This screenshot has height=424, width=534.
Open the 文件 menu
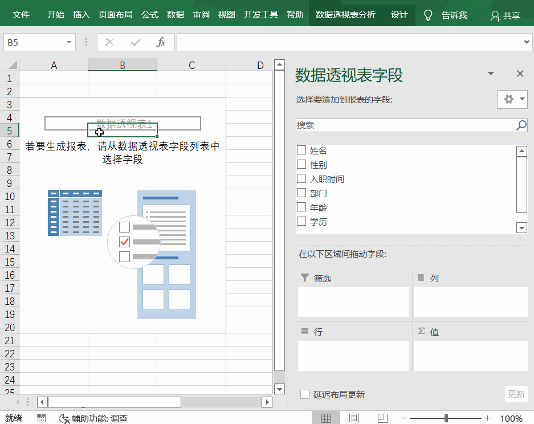[21, 15]
